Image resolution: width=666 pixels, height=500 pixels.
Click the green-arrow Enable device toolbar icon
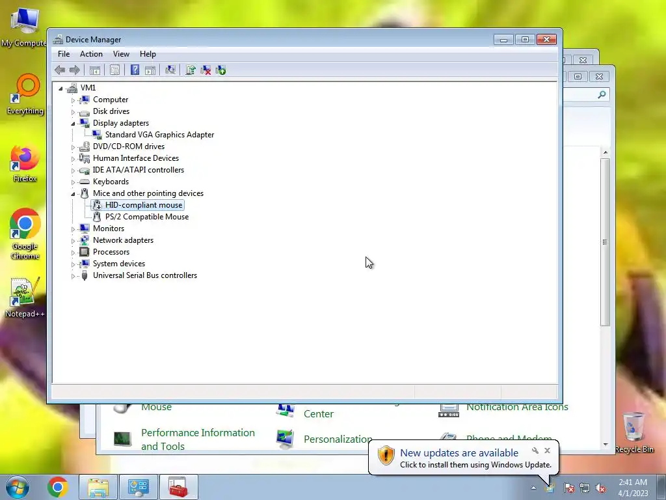[221, 70]
